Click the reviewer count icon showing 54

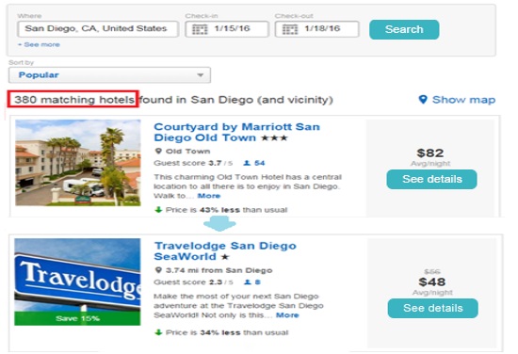pyautogui.click(x=247, y=163)
